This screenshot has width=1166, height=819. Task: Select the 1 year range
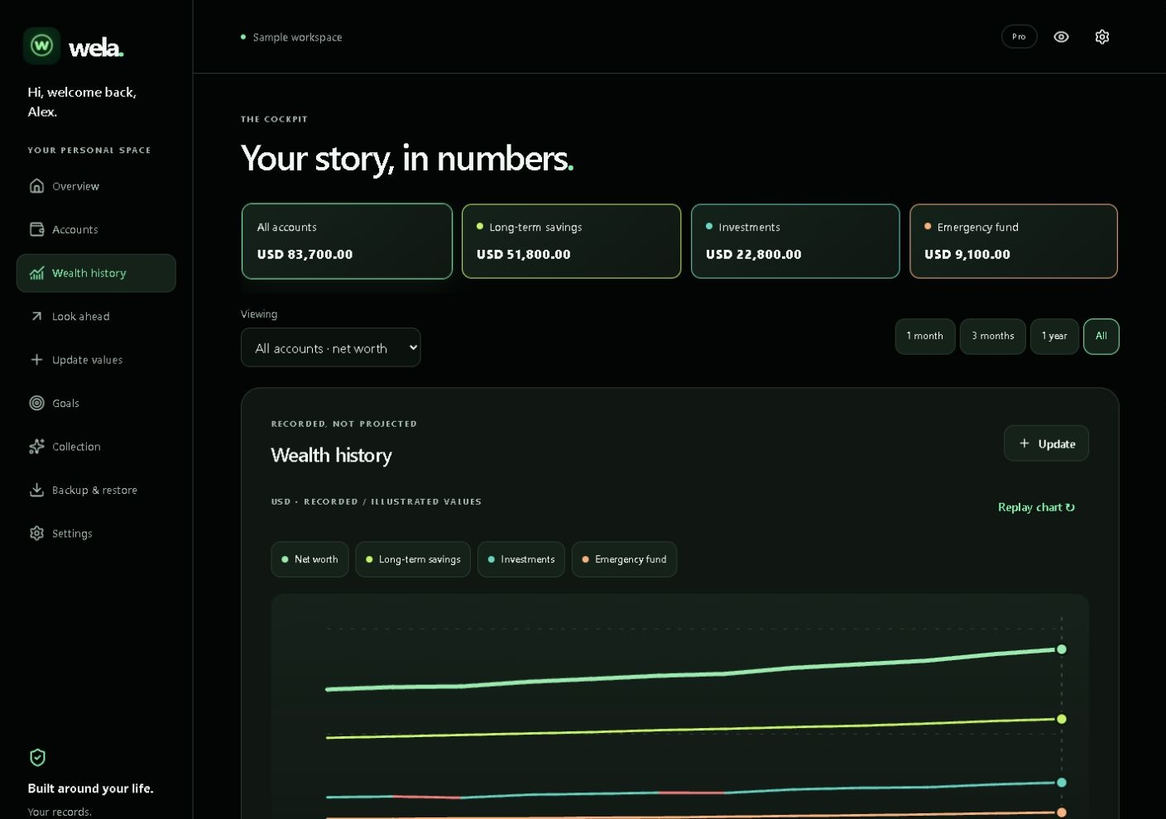(1054, 336)
